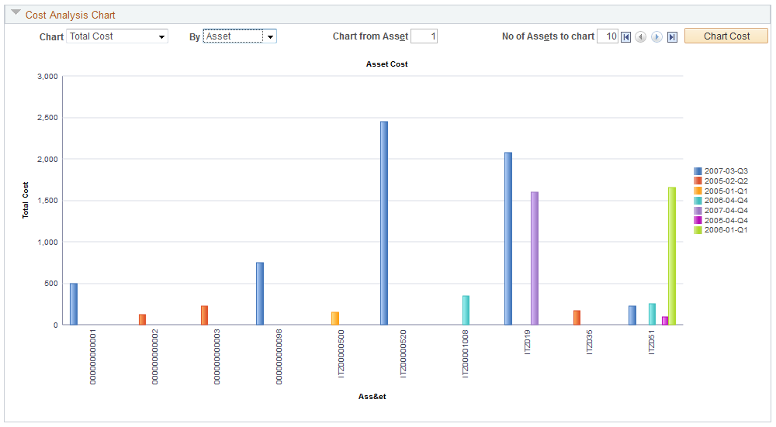Click the teal bar for ITZ00001008
Screen dimensions: 776x427
tap(466, 310)
